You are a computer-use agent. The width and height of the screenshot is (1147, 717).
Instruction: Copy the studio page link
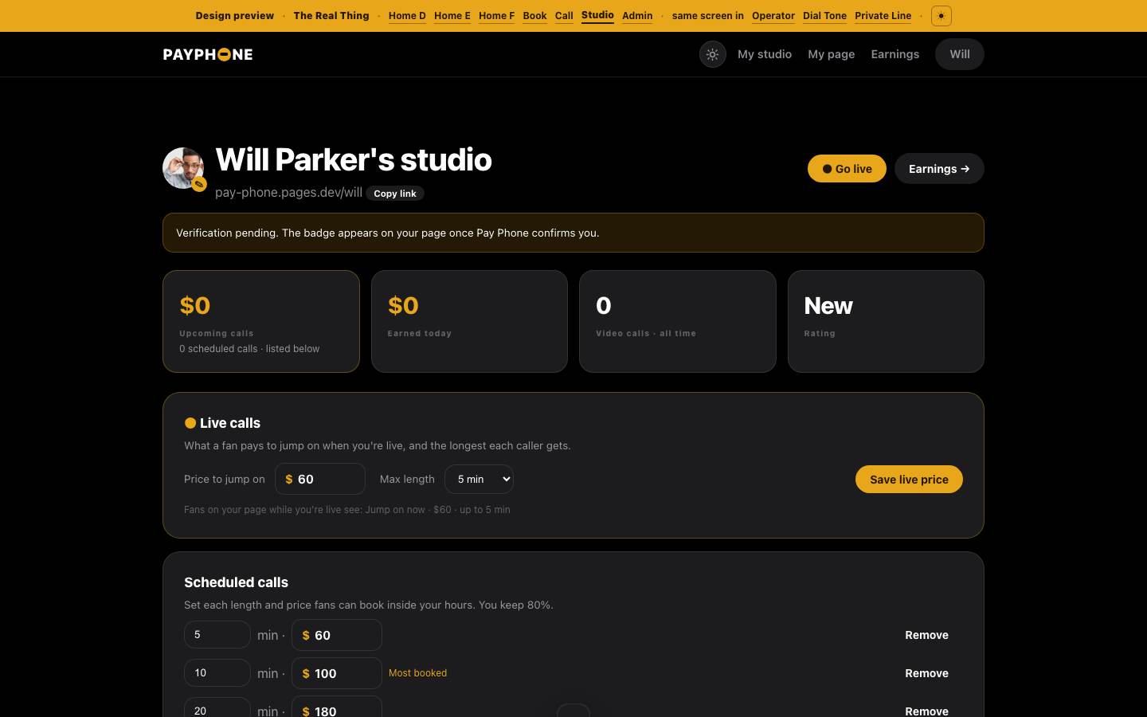(x=395, y=194)
